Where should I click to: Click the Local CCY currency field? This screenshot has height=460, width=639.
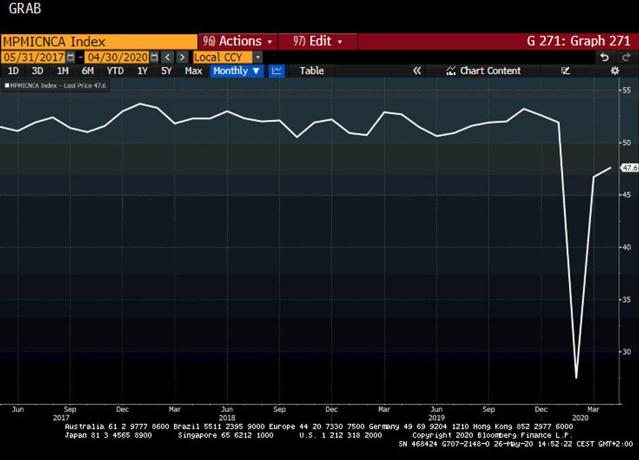click(223, 57)
